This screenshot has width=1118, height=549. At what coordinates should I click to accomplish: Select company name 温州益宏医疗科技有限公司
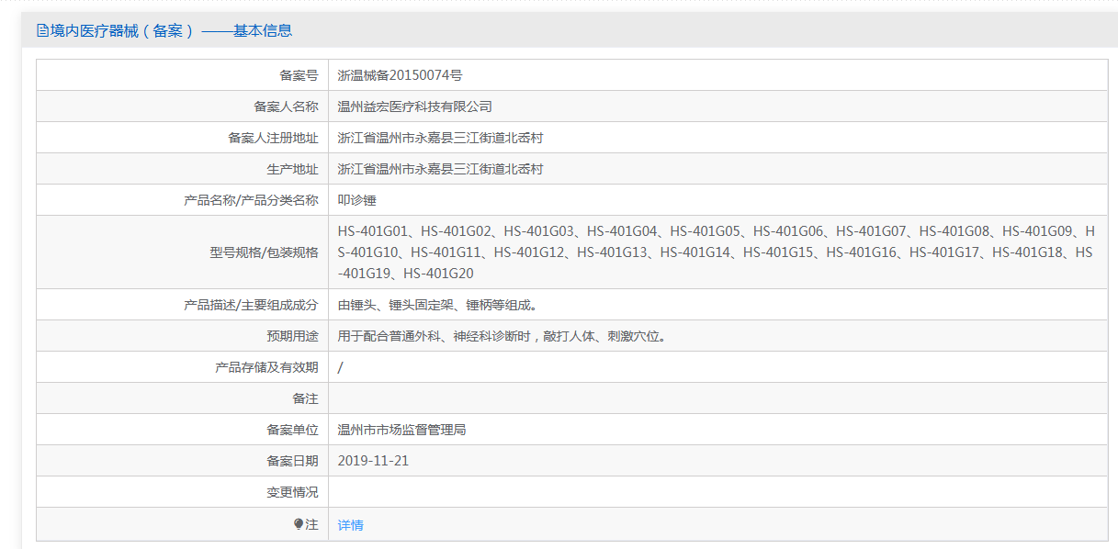415,106
